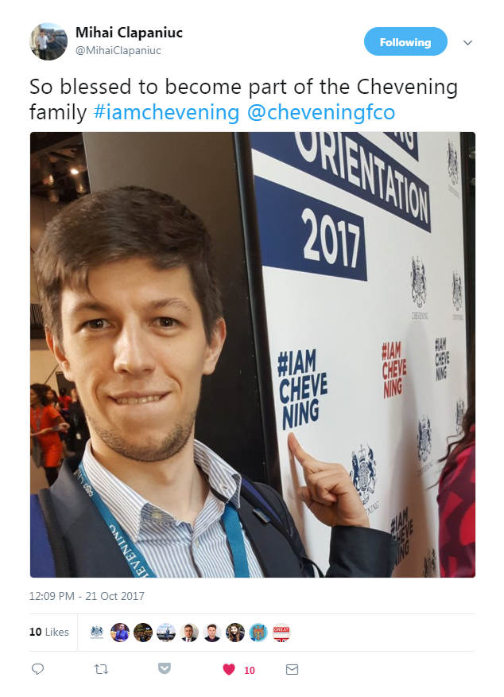Click the direct message envelope icon
Viewport: 504px width, 697px height.
click(292, 669)
